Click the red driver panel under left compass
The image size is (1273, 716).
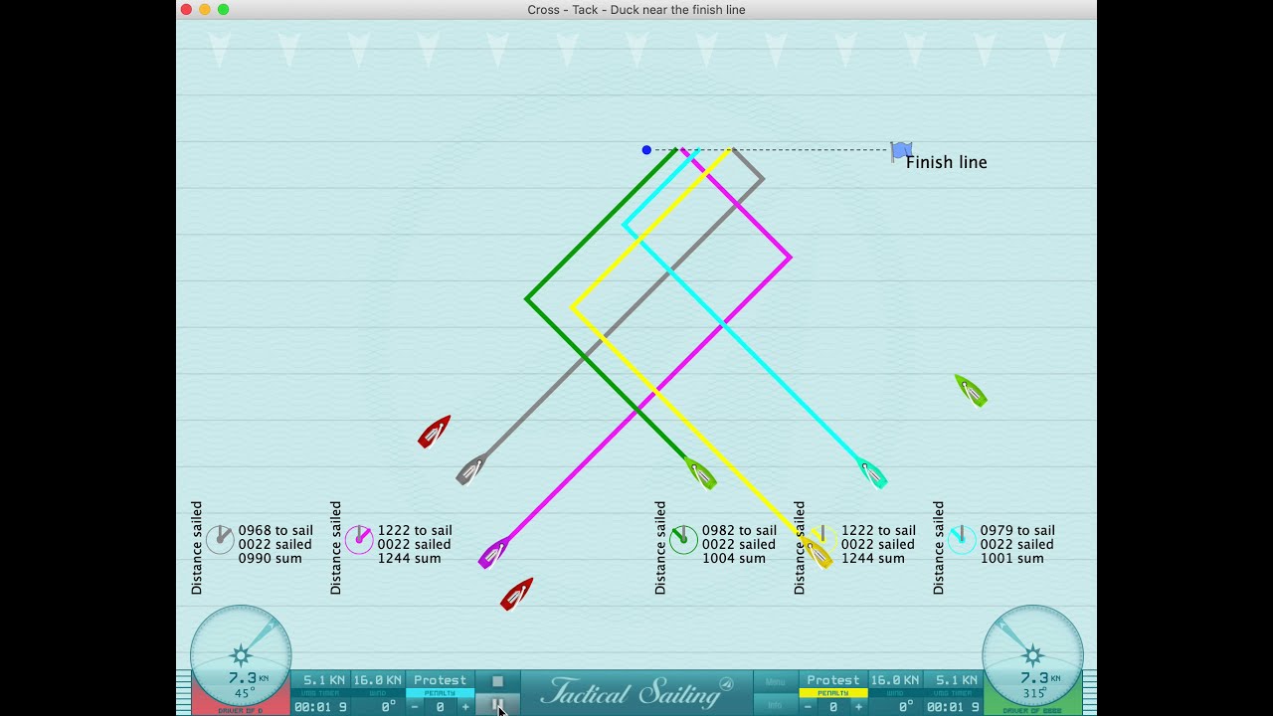click(x=241, y=710)
